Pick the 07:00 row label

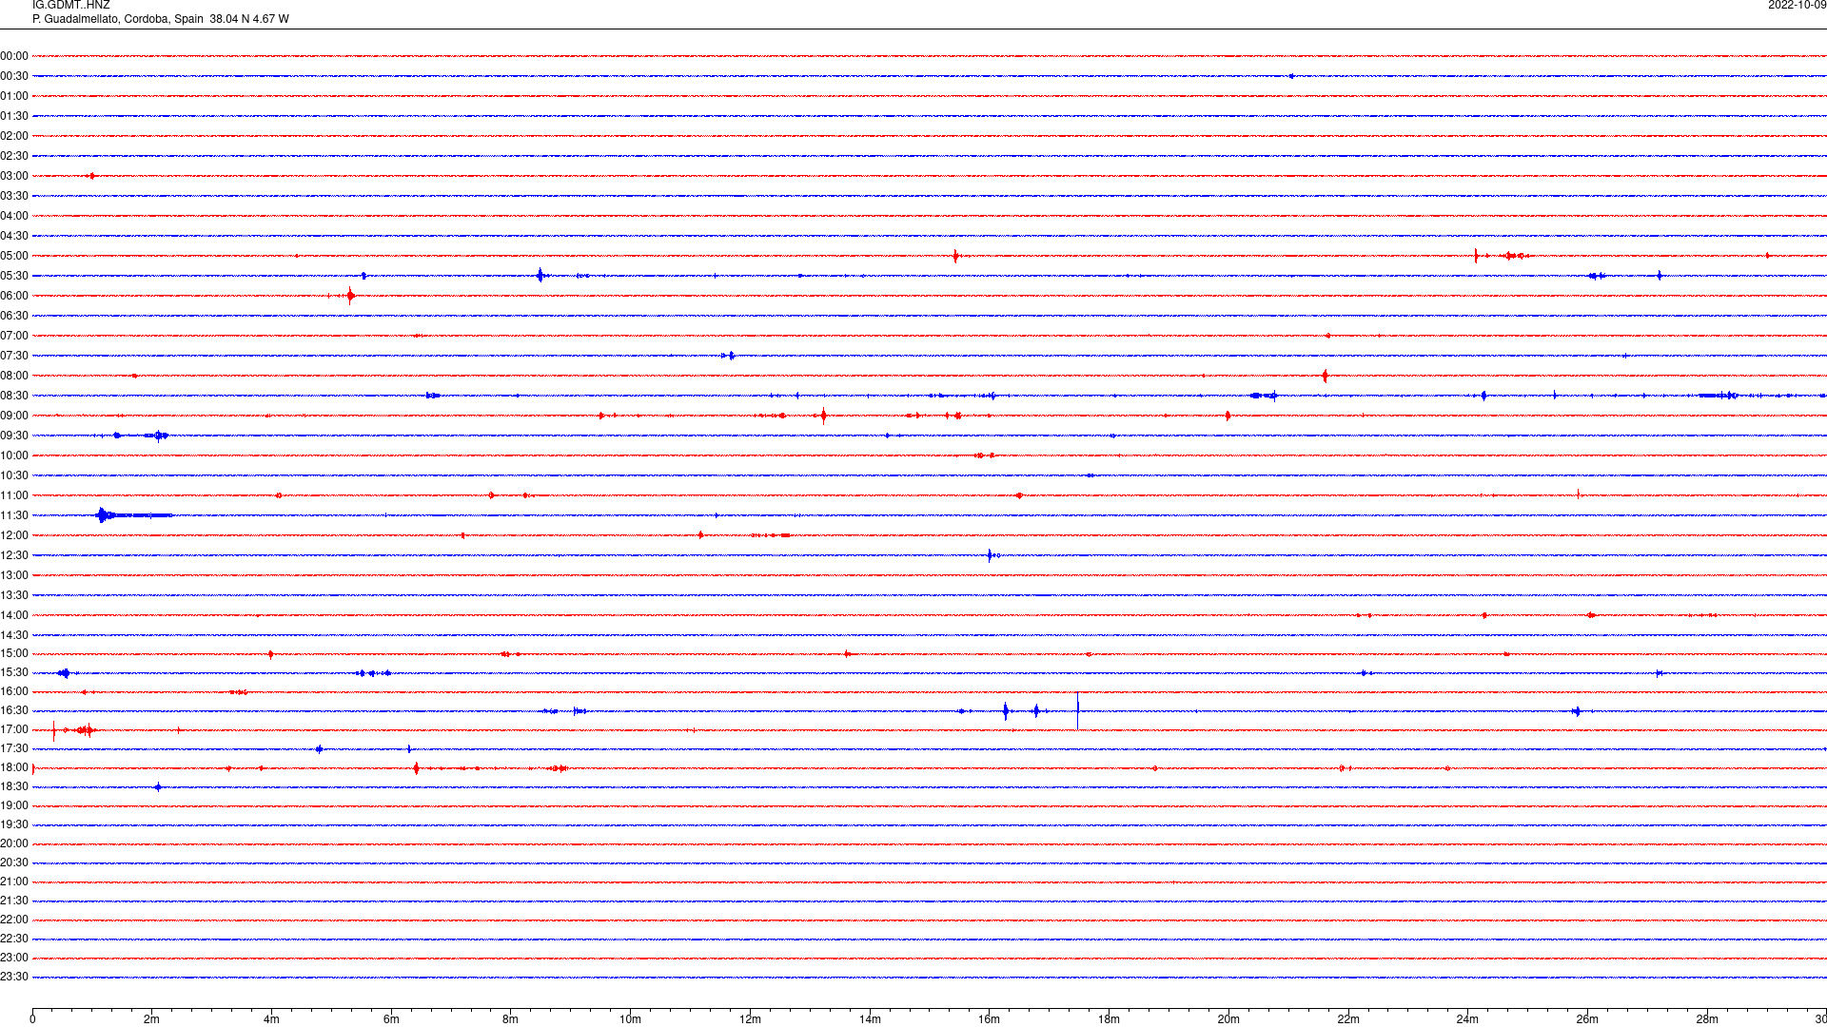(14, 336)
